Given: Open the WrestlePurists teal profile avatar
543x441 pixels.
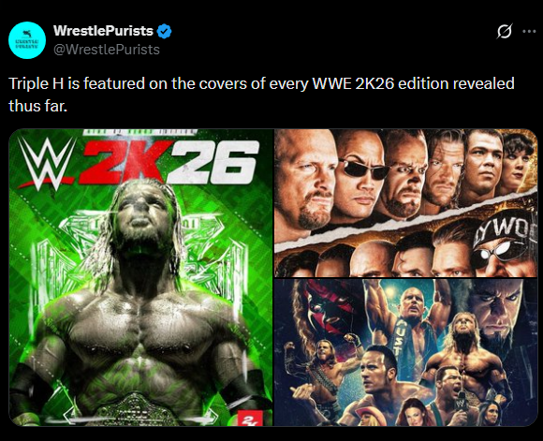Looking at the screenshot, I should click(27, 40).
